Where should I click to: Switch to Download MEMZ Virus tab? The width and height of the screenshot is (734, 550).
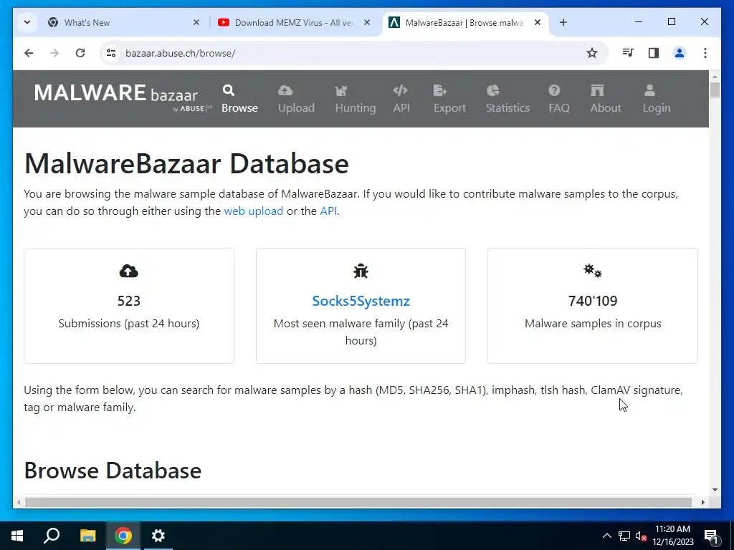coord(293,22)
